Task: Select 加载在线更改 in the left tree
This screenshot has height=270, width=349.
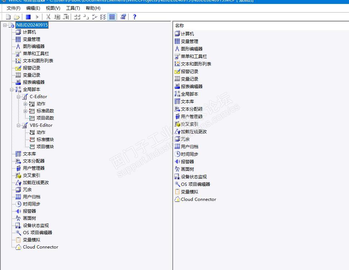Action: pyautogui.click(x=36, y=182)
